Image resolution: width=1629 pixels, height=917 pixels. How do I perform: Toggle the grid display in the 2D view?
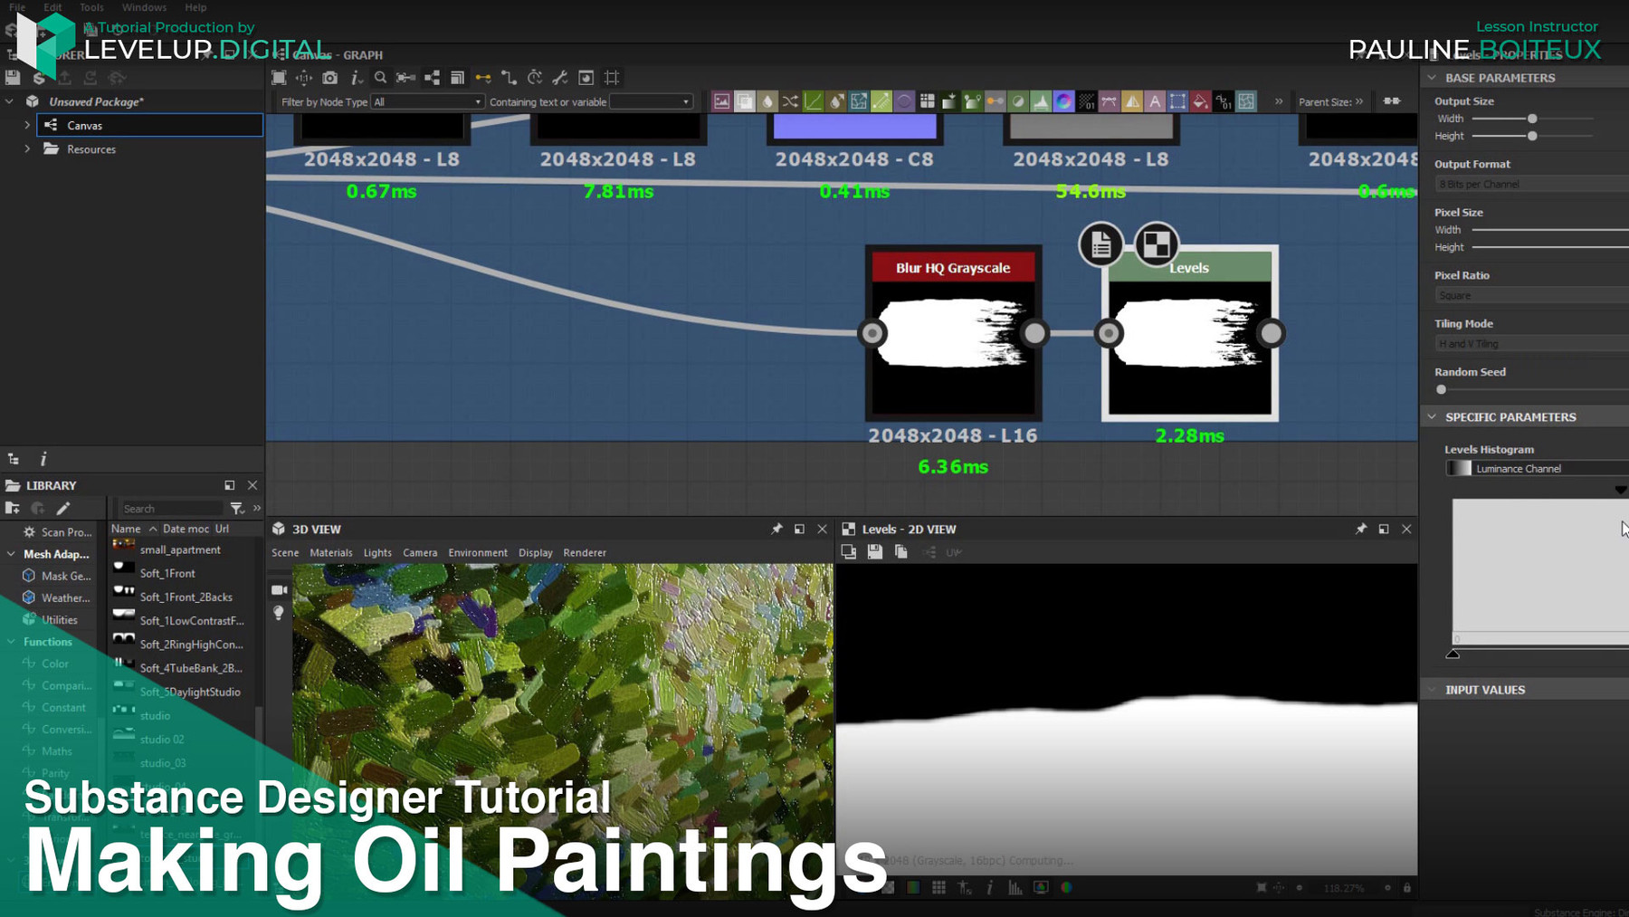click(x=938, y=888)
